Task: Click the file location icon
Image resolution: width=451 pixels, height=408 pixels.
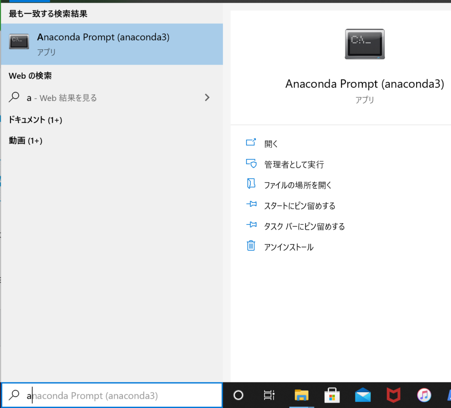Action: click(x=251, y=184)
